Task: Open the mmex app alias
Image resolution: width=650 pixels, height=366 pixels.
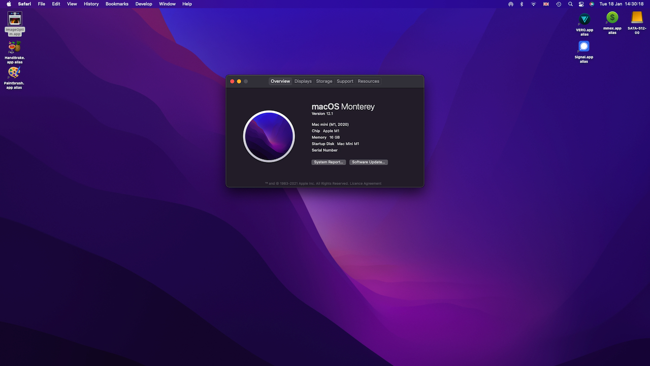Action: (x=612, y=18)
